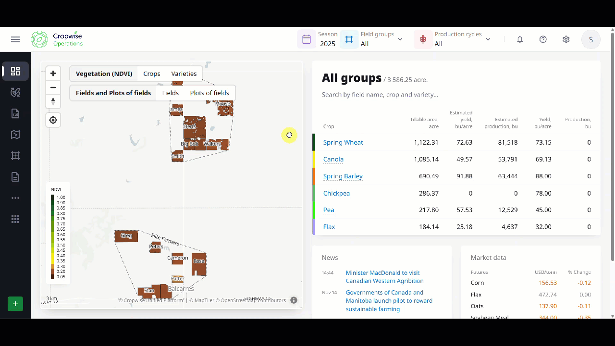Reset map compass bearing
The height and width of the screenshot is (346, 615).
tap(53, 101)
